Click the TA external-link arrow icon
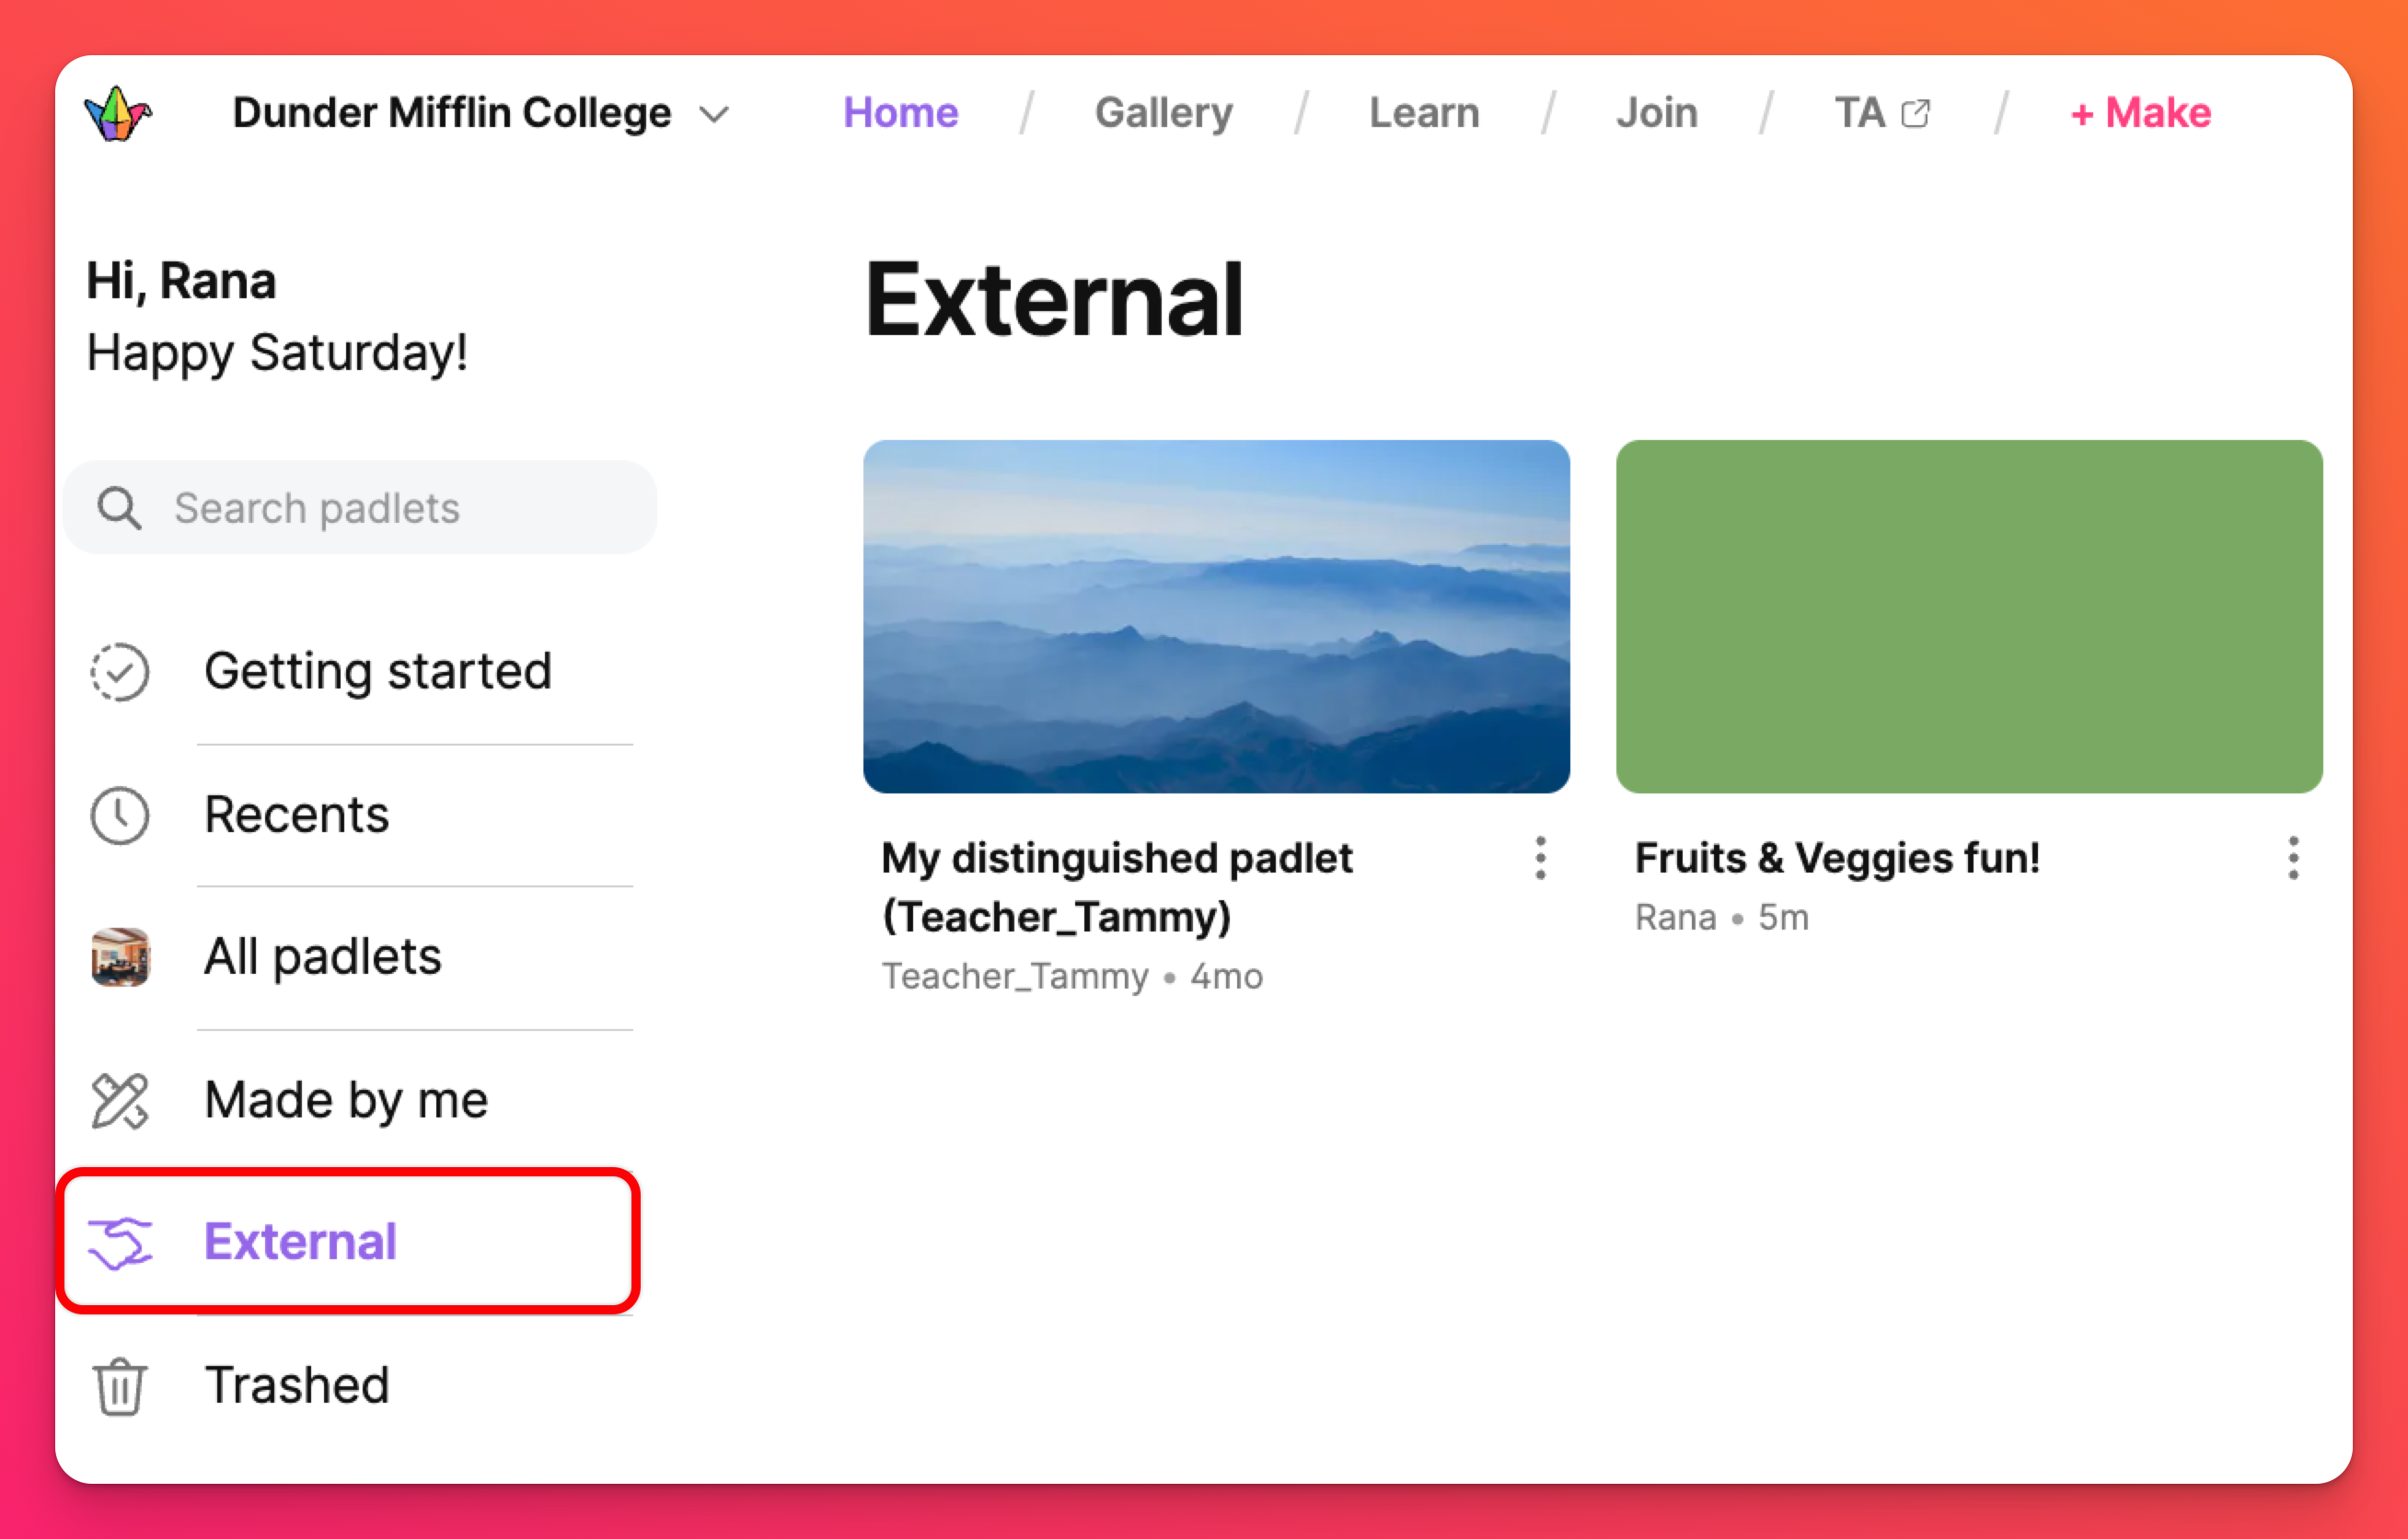Screen dimensions: 2408x1539 tap(1915, 114)
